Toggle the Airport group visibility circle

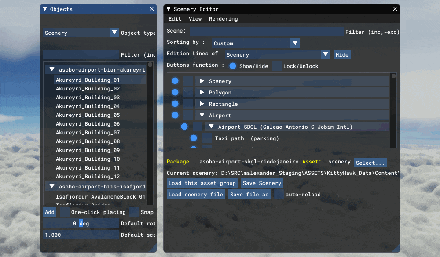coord(175,115)
